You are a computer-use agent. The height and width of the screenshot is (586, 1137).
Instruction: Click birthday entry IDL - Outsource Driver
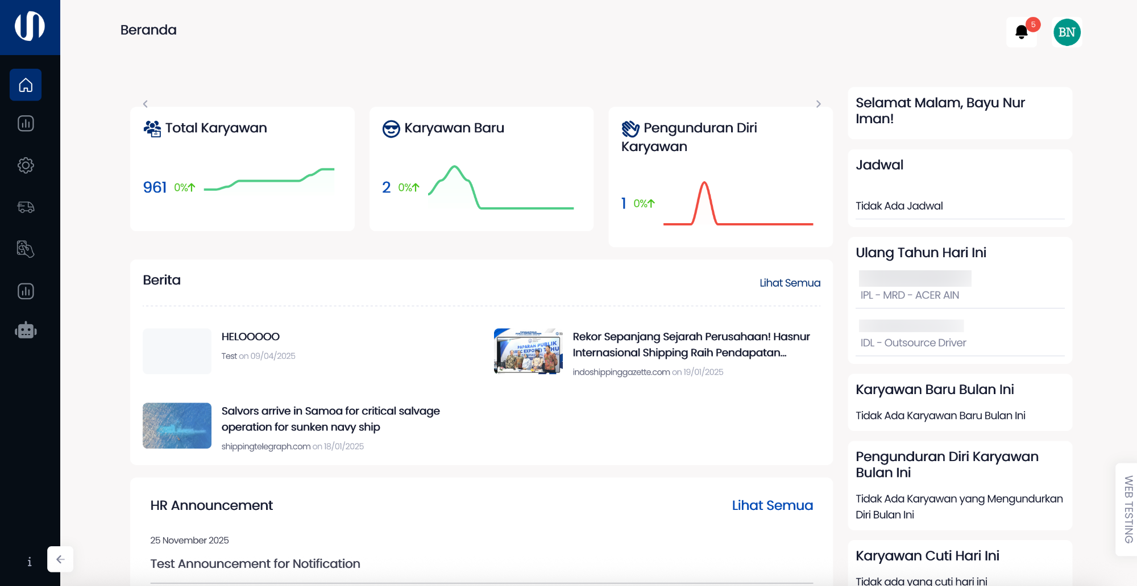tap(913, 343)
